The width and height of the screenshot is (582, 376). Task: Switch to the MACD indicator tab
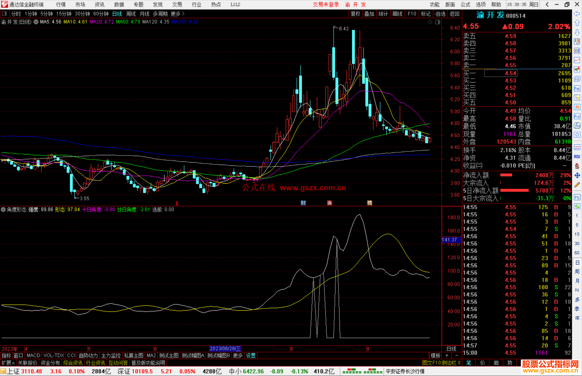click(33, 356)
